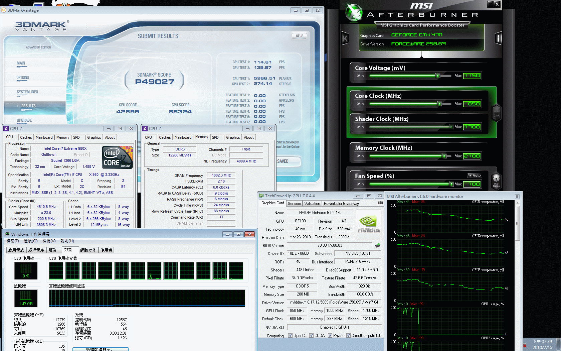Click hardware monitor scrollbar up arrow
561x351 pixels.
pos(518,203)
